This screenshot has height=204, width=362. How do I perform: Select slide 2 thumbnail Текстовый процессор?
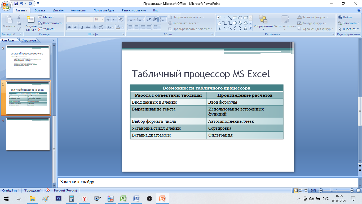pyautogui.click(x=28, y=62)
